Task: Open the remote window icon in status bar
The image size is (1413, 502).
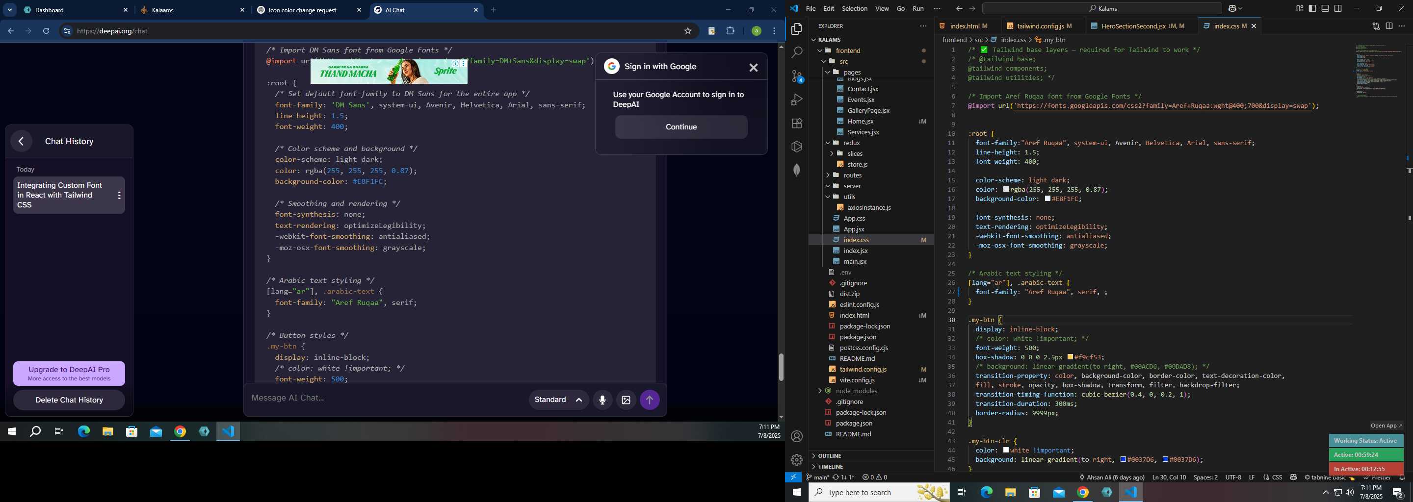Action: [793, 477]
